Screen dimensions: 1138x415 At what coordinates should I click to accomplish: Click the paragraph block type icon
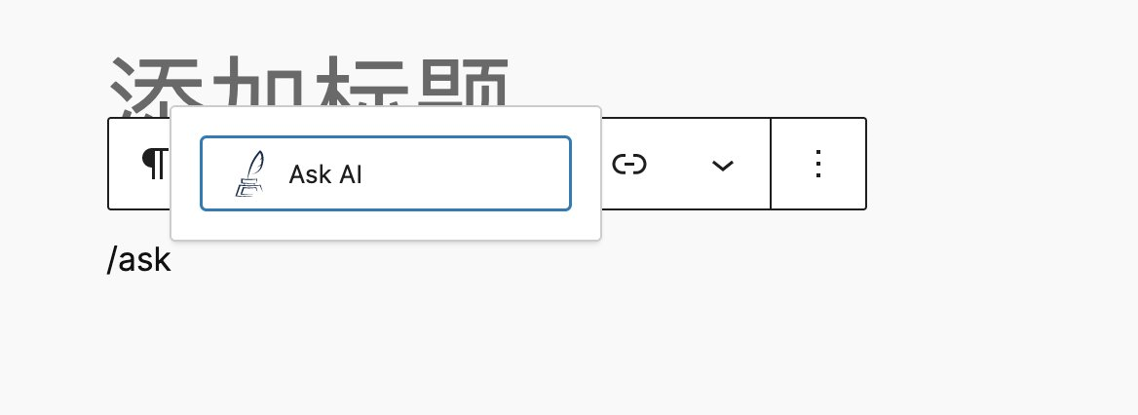[x=154, y=164]
